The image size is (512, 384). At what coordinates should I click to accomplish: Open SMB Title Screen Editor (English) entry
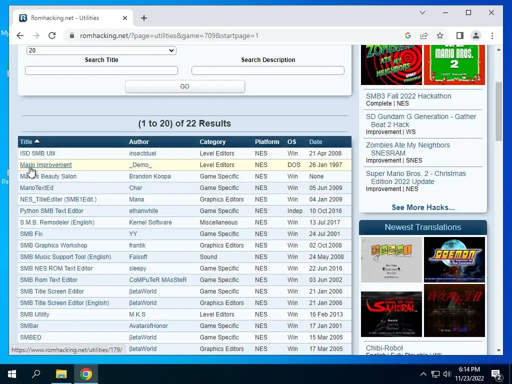64,302
